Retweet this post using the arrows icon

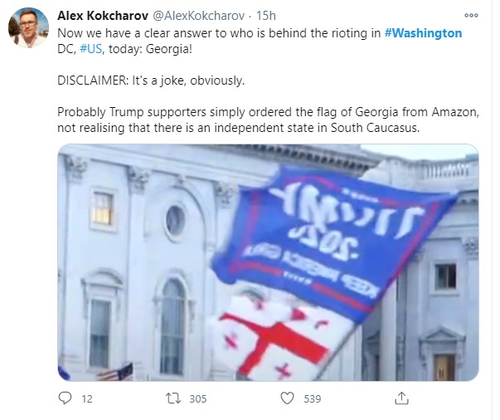(173, 398)
